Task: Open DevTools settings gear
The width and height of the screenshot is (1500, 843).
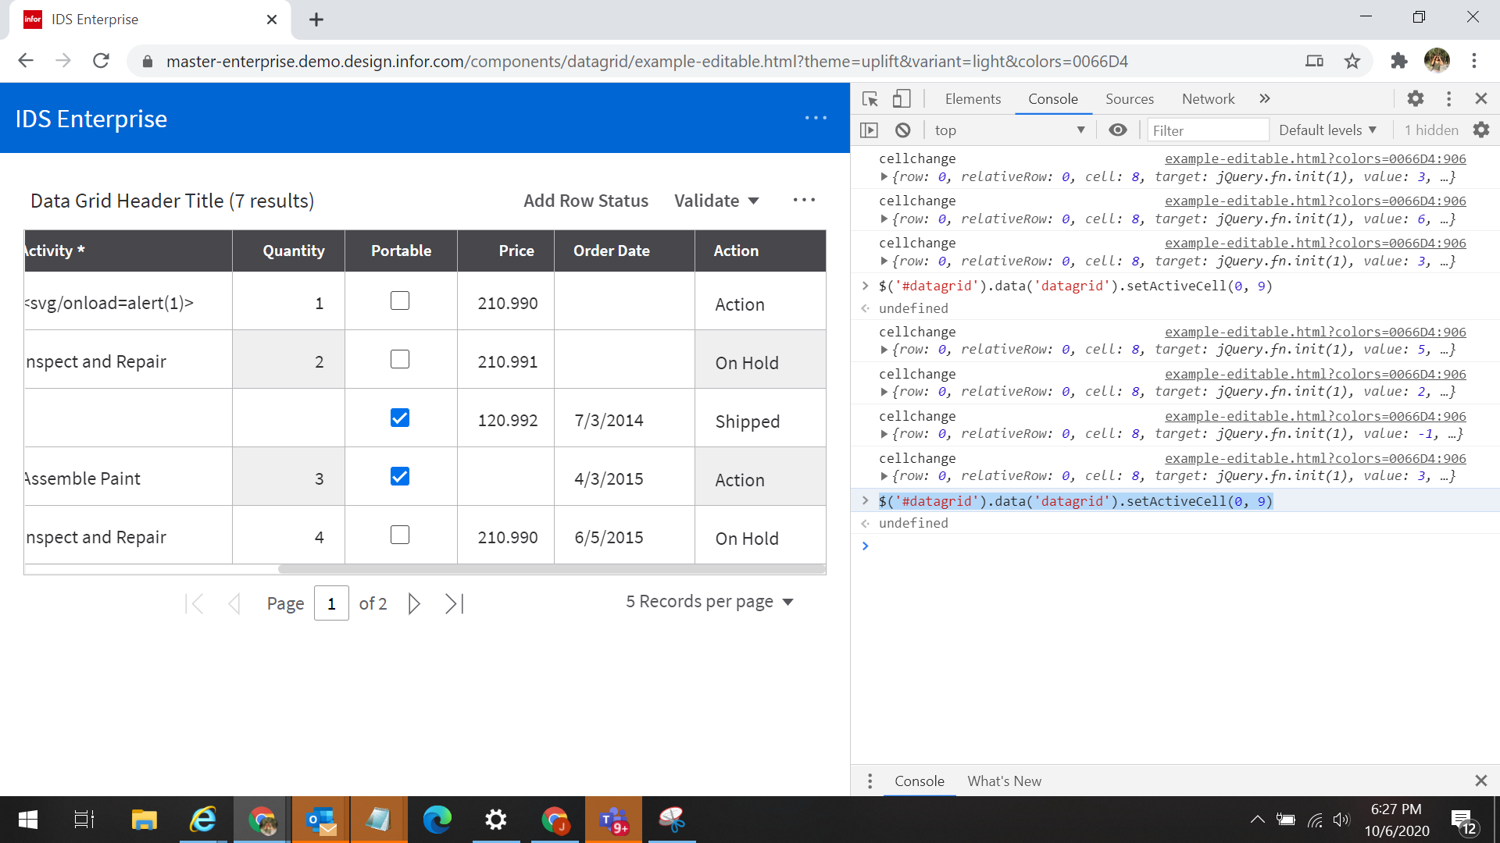Action: pos(1415,99)
